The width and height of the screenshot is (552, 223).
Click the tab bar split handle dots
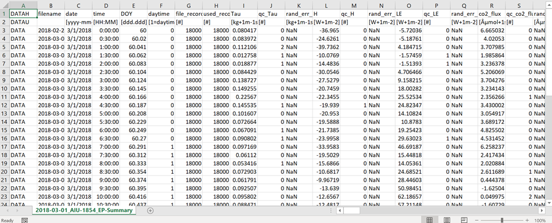tap(332, 211)
